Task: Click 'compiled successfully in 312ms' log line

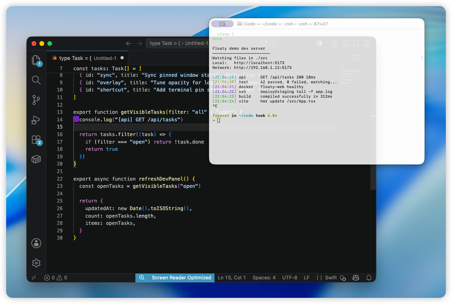Action: click(296, 96)
